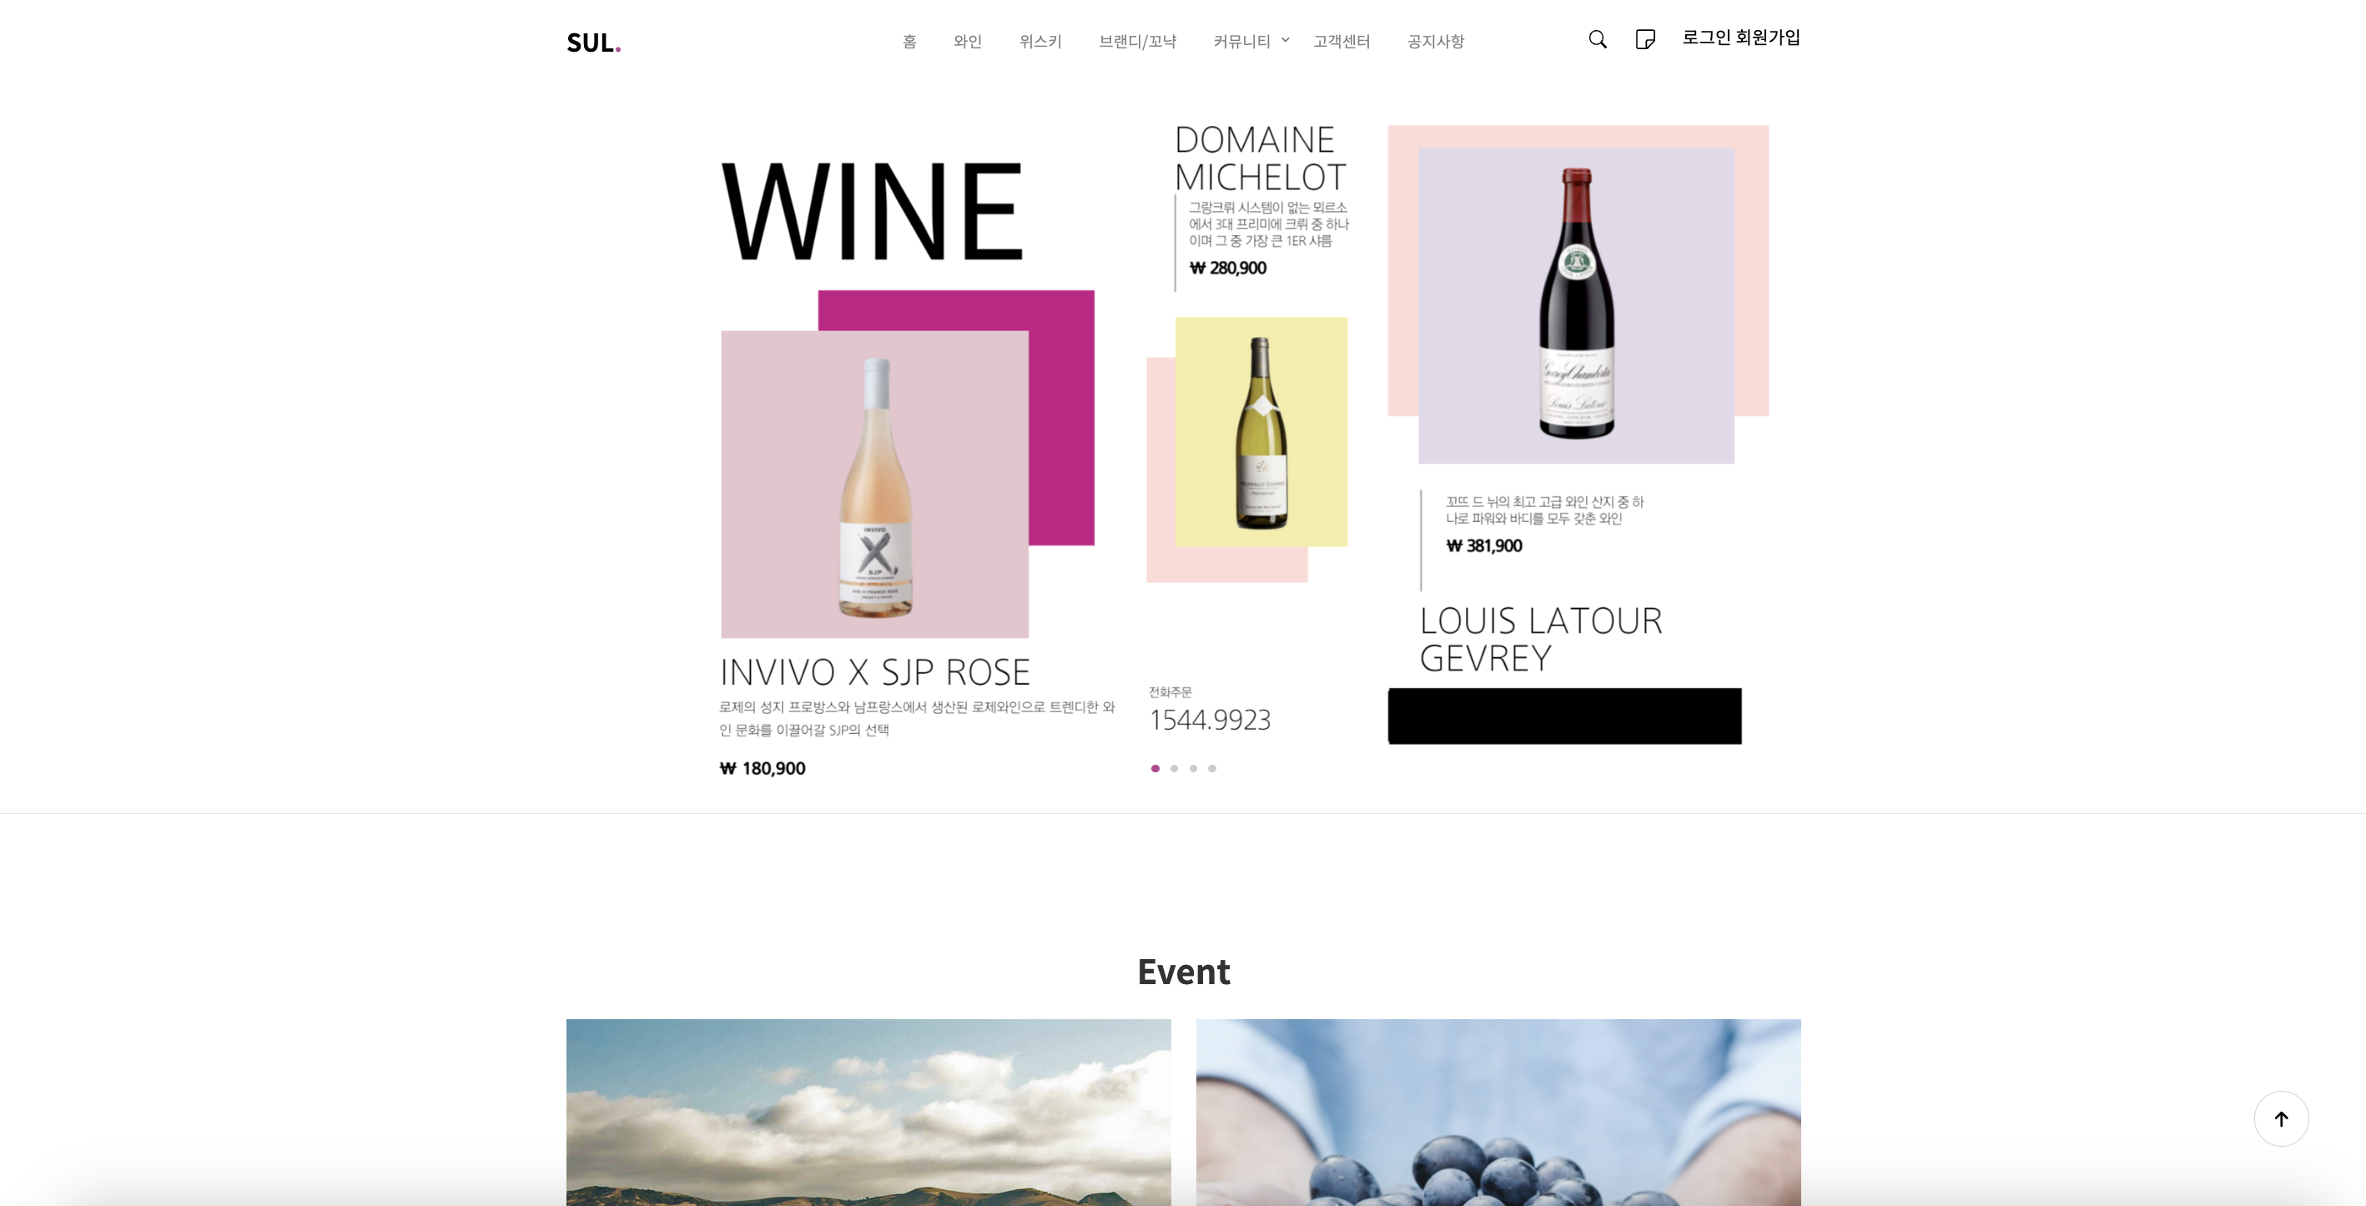Click the 로그인 회원가입 link
This screenshot has width=2366, height=1206.
click(1740, 38)
